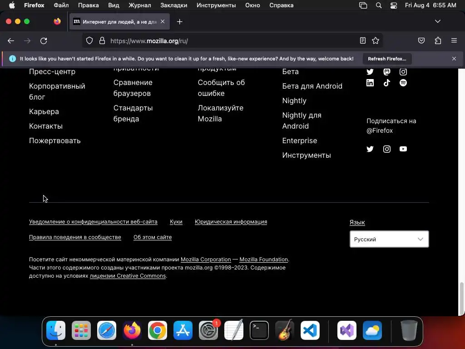465x349 pixels.
Task: Open Mozilla Instagram icon in top social row
Action: click(x=403, y=71)
